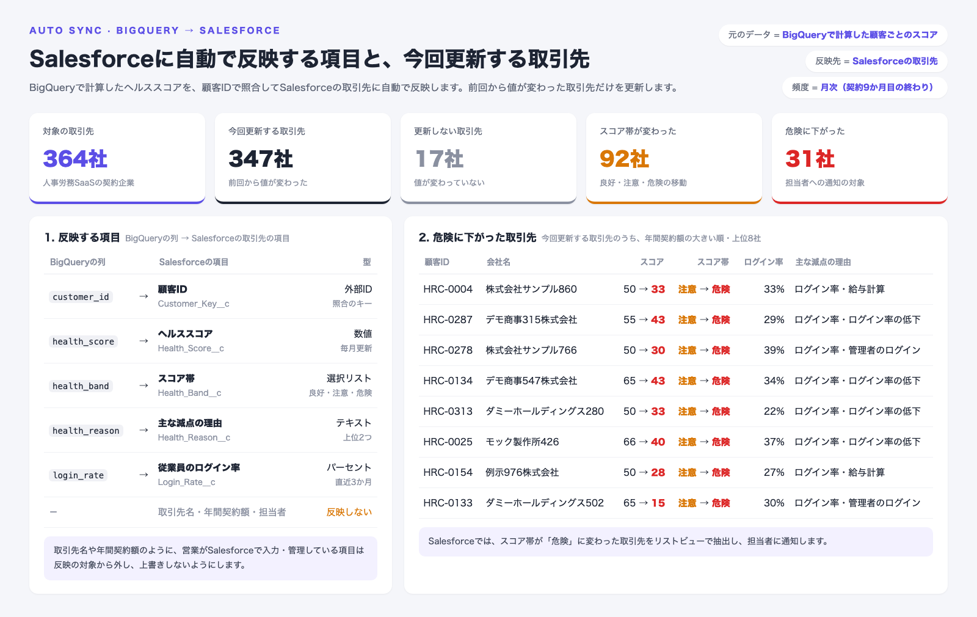Select customer ID HRC-0278
This screenshot has width=977, height=617.
coord(448,350)
